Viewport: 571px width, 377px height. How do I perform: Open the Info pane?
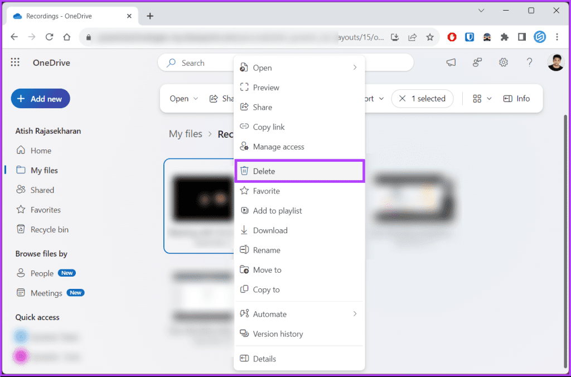click(x=517, y=98)
